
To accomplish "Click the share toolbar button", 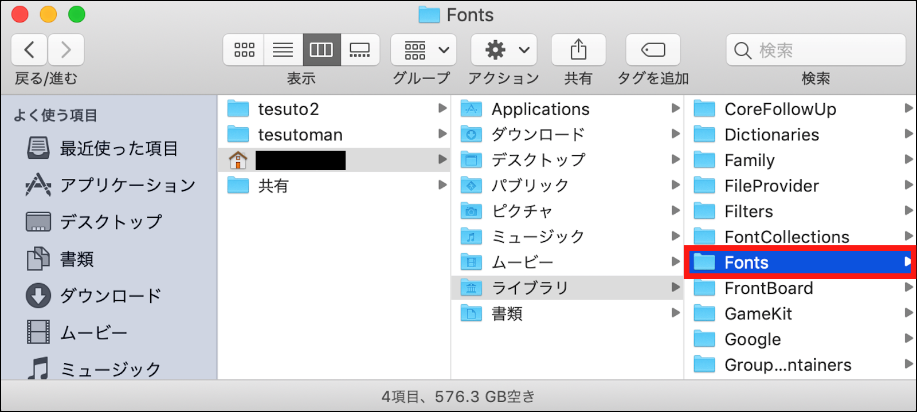I will (x=578, y=50).
